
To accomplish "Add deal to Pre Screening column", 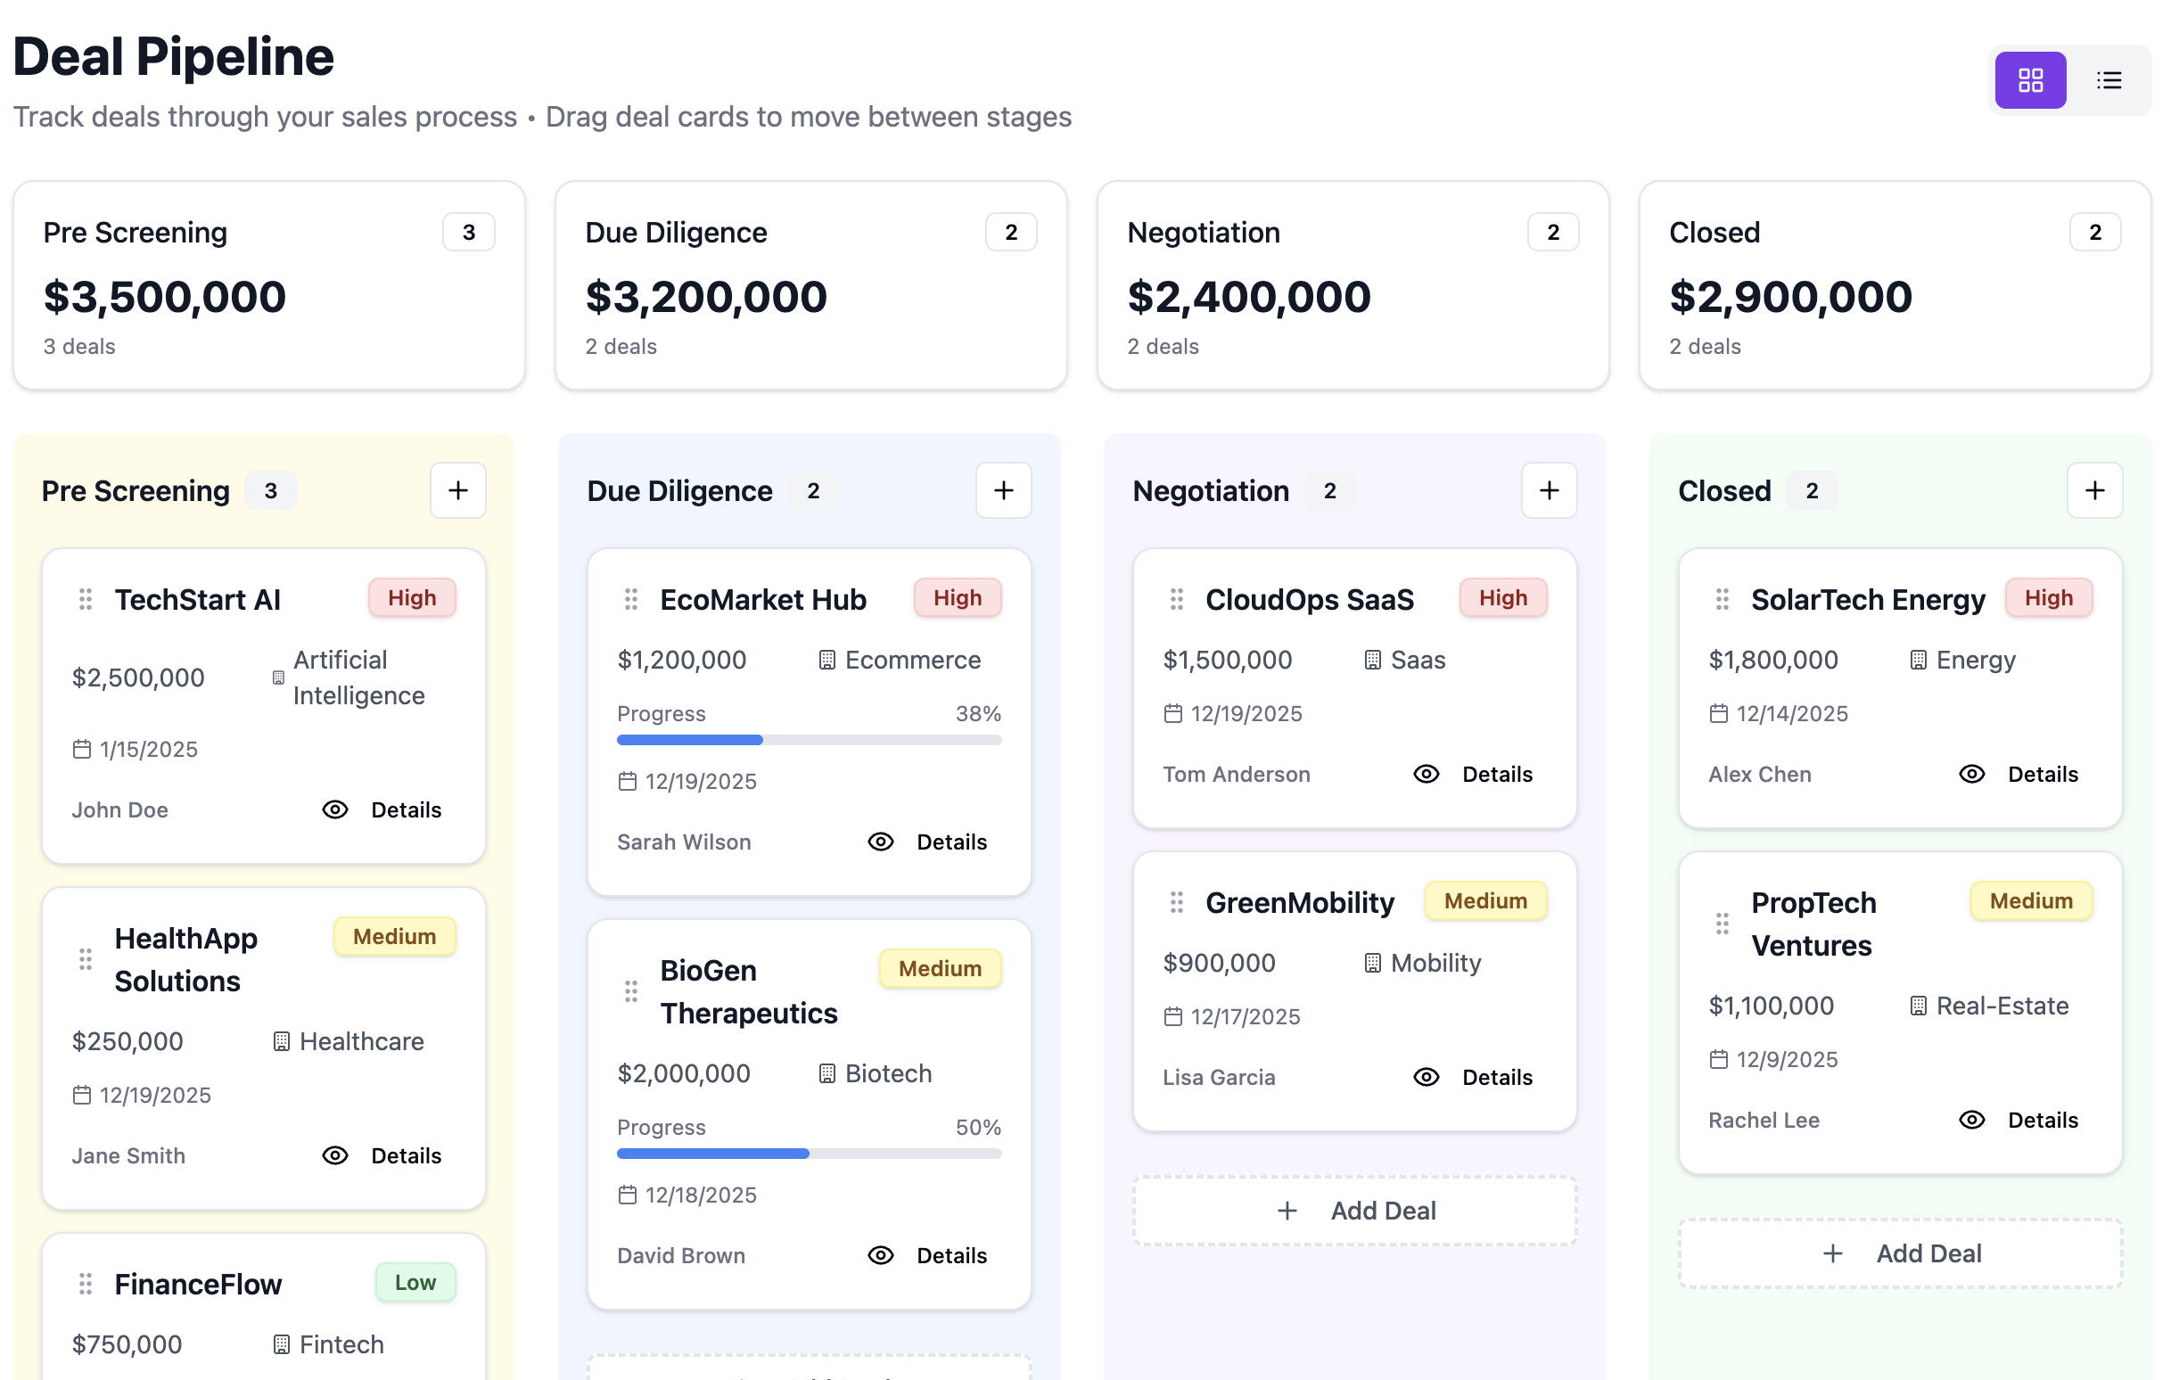I will [458, 490].
